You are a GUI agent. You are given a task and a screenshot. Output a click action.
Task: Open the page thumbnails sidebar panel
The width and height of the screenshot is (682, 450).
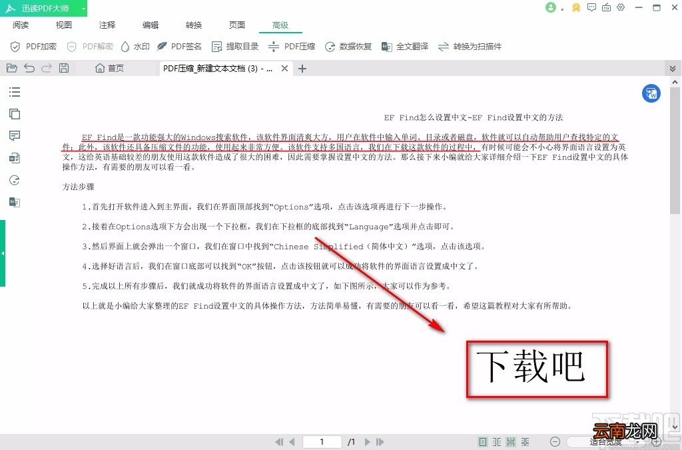(15, 114)
